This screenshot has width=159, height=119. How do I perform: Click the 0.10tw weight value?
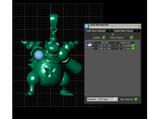(x=127, y=49)
